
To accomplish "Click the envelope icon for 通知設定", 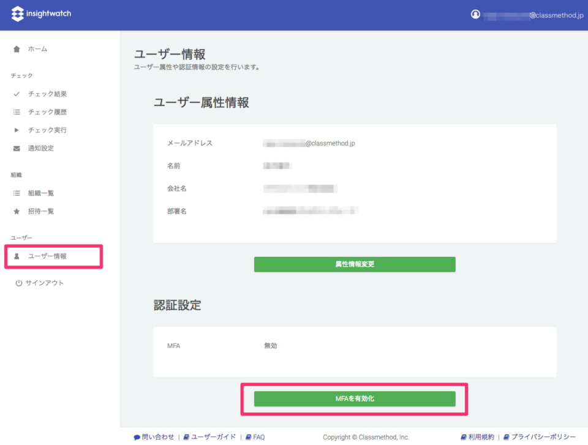I will pyautogui.click(x=17, y=148).
